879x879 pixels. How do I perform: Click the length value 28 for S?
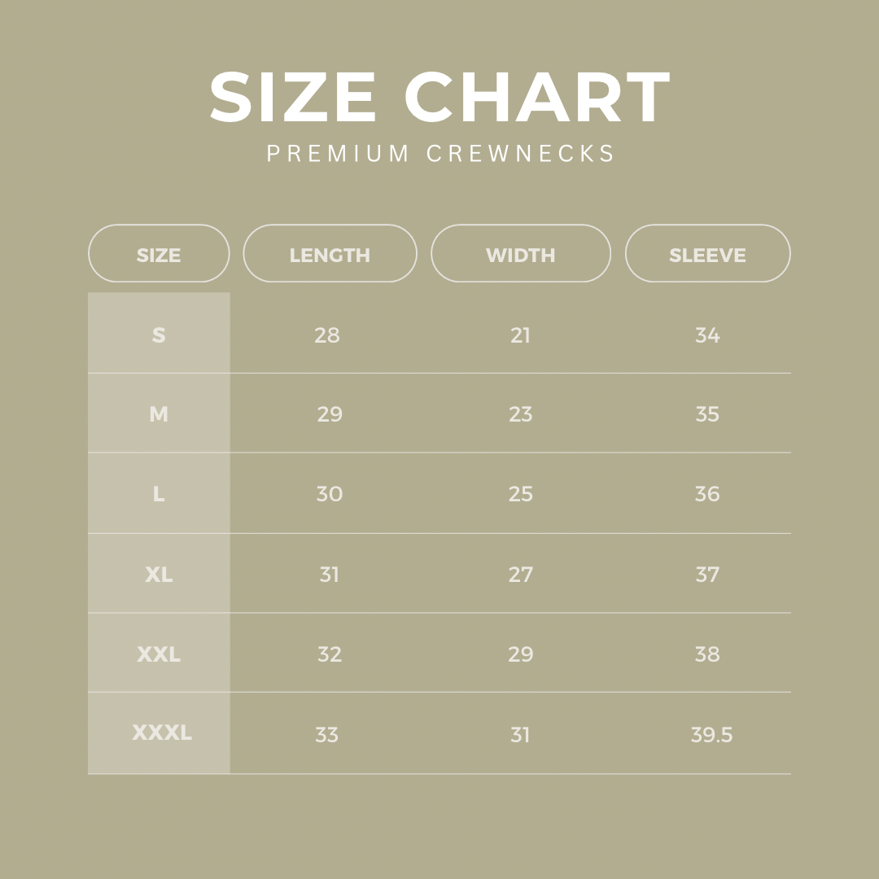[327, 335]
